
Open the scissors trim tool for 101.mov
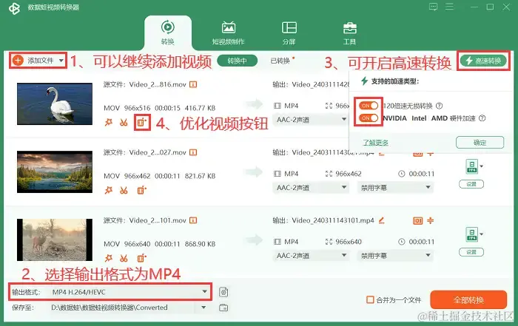coord(124,258)
